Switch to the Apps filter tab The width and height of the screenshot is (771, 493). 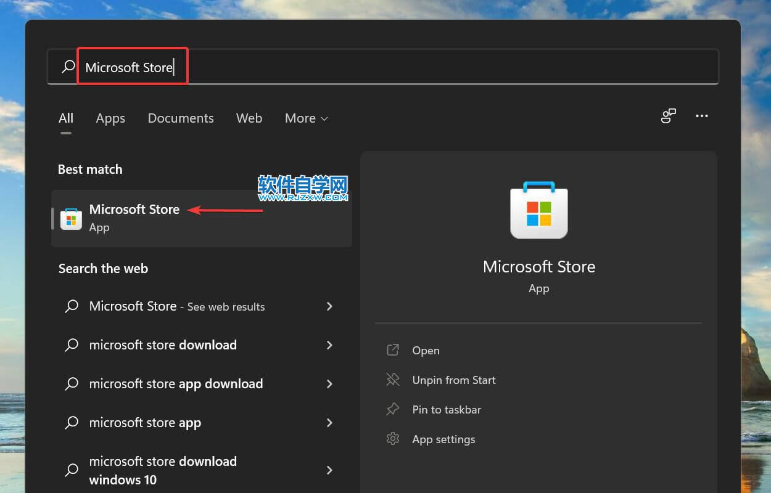pos(110,118)
